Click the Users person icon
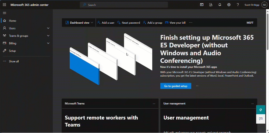Viewport: 269px width, 133px height. (5, 28)
